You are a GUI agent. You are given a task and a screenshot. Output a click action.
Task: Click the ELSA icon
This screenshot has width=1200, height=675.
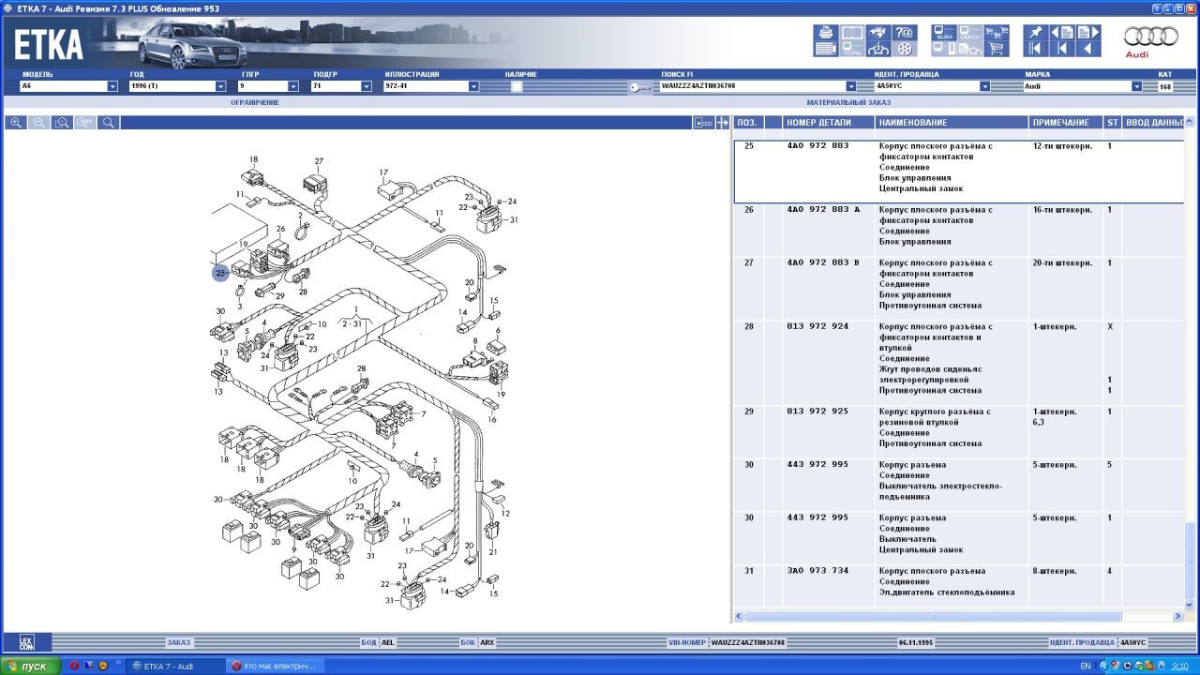(x=944, y=33)
